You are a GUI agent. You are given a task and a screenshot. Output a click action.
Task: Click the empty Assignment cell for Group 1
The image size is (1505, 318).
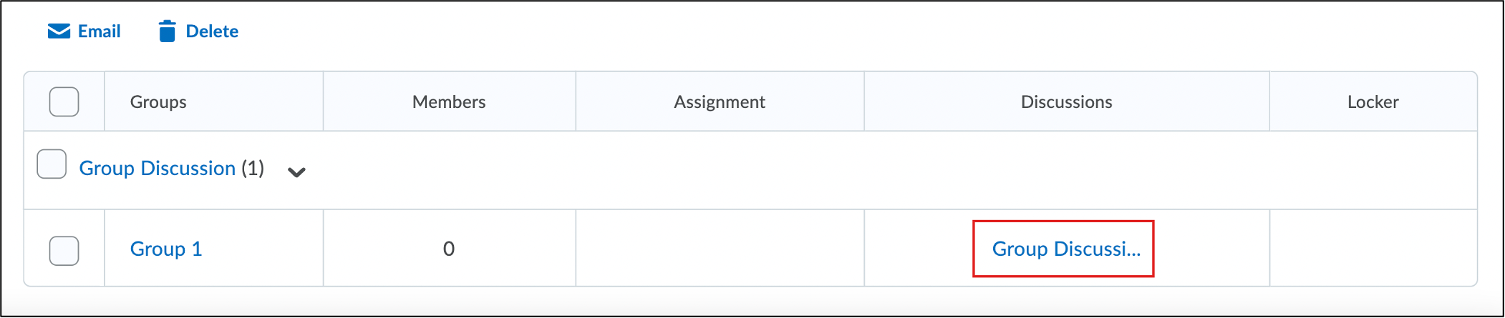click(x=719, y=249)
